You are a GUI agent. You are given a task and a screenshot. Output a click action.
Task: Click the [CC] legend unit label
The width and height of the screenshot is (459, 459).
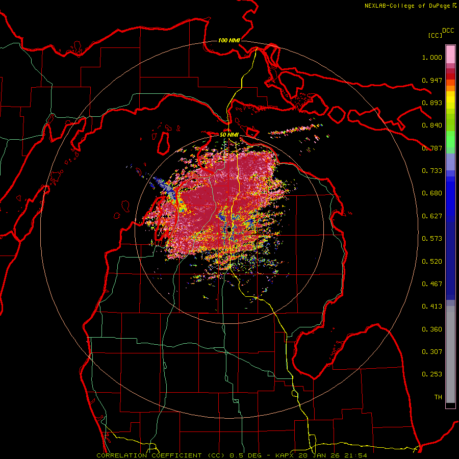pos(436,35)
